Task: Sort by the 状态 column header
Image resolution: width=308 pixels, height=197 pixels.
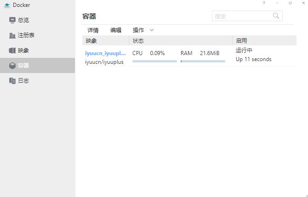Action: coord(181,40)
